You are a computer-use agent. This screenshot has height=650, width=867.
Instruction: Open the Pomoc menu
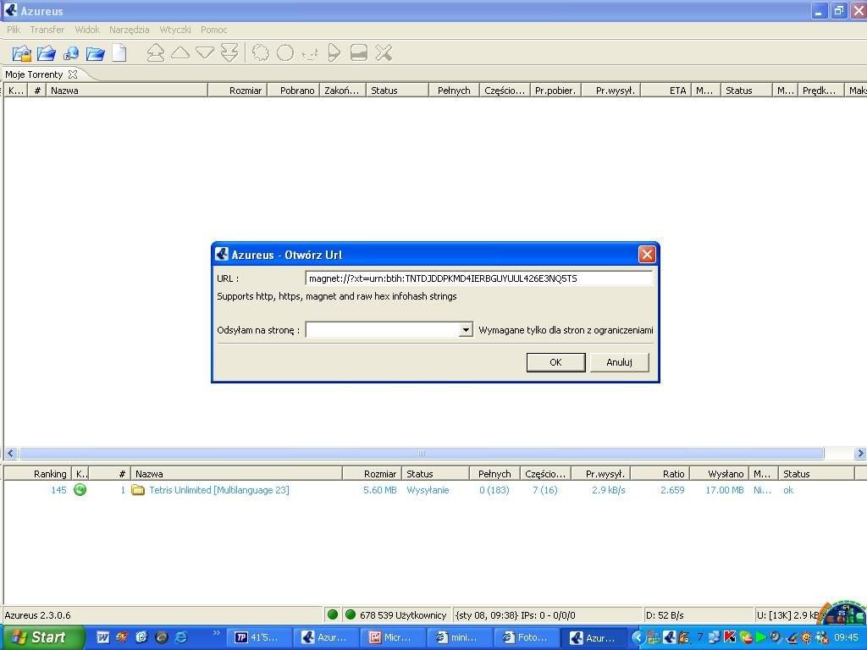(214, 30)
